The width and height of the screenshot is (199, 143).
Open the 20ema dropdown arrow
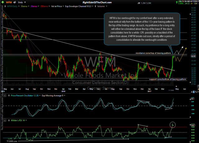coord(38,6)
